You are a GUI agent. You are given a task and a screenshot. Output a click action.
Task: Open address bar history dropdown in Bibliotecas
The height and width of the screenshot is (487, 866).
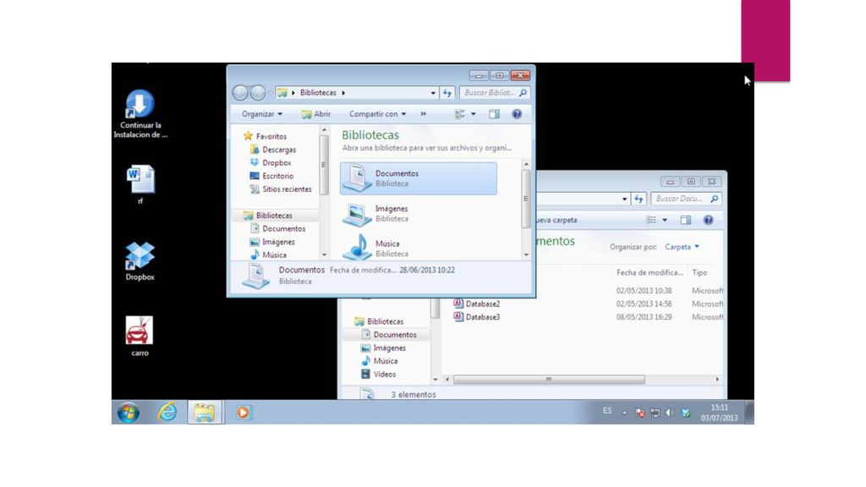(x=433, y=93)
